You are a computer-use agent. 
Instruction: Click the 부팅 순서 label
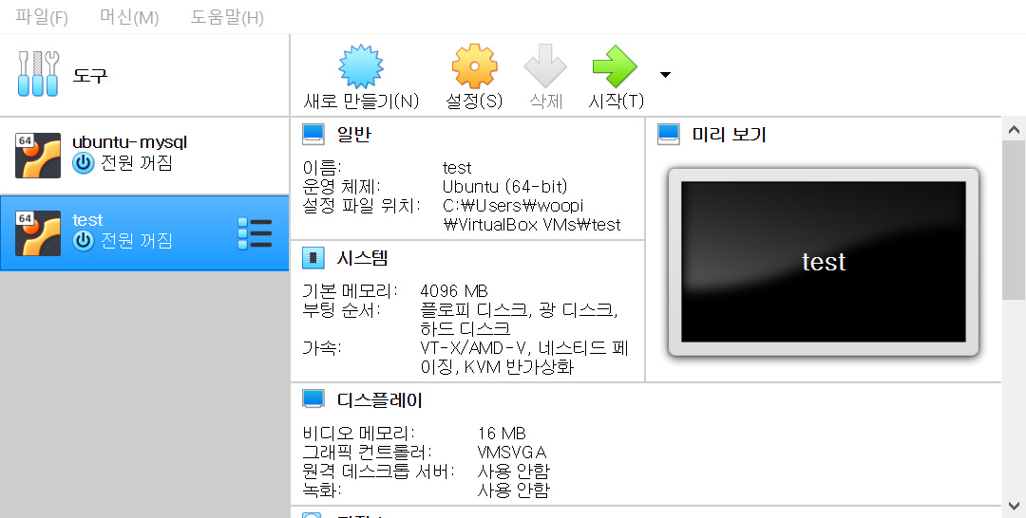pos(341,309)
